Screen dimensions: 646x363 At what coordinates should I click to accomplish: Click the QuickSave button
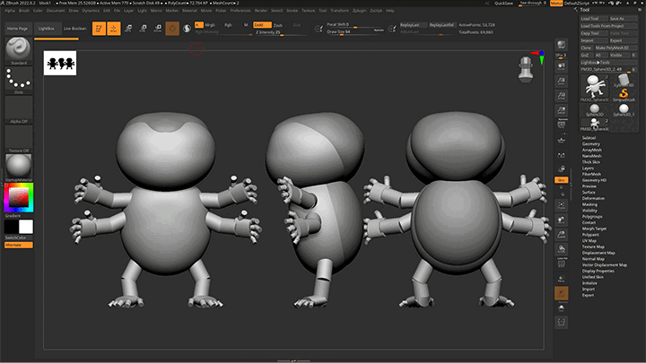(503, 4)
